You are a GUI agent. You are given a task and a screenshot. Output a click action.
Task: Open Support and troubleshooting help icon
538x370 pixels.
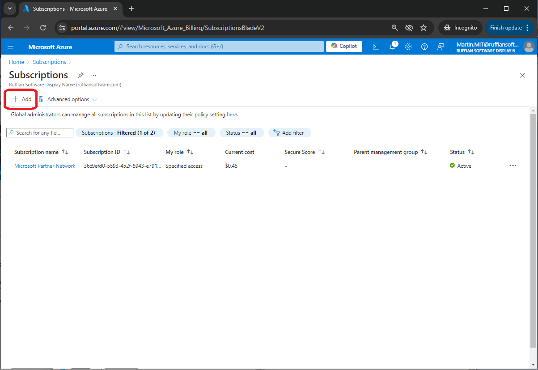click(x=424, y=47)
